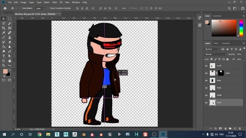Open Chrome from the Windows taskbar

click(39, 135)
